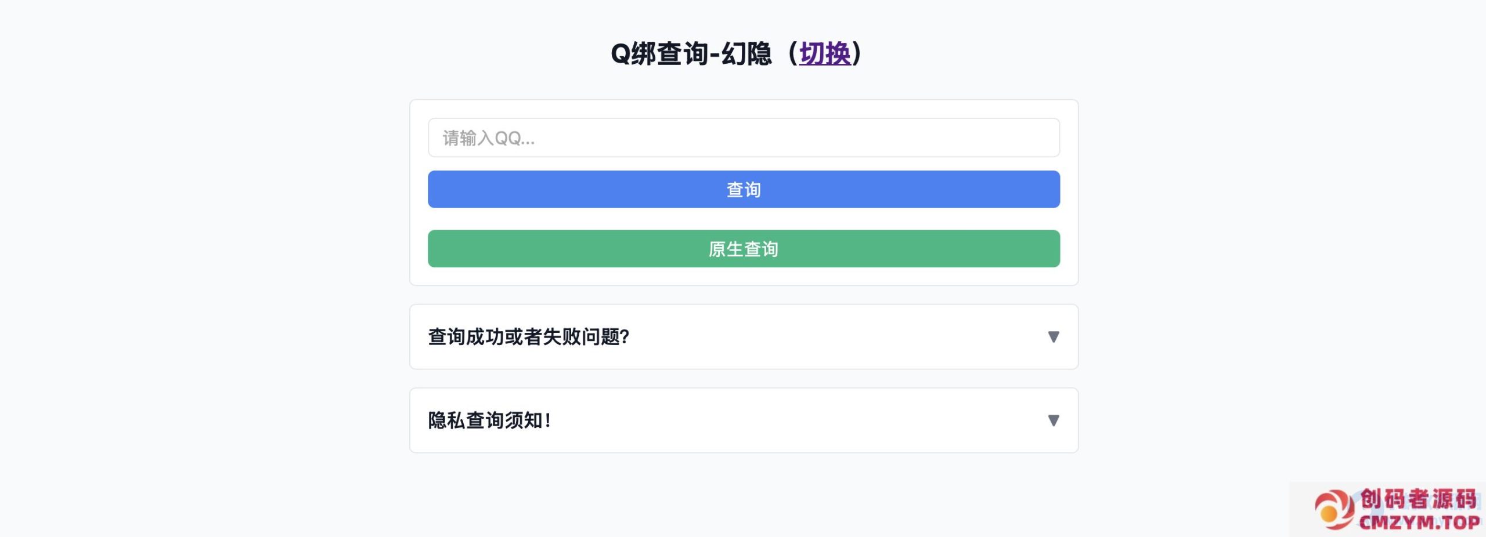Focus the 请输入QQ input field

pos(744,138)
